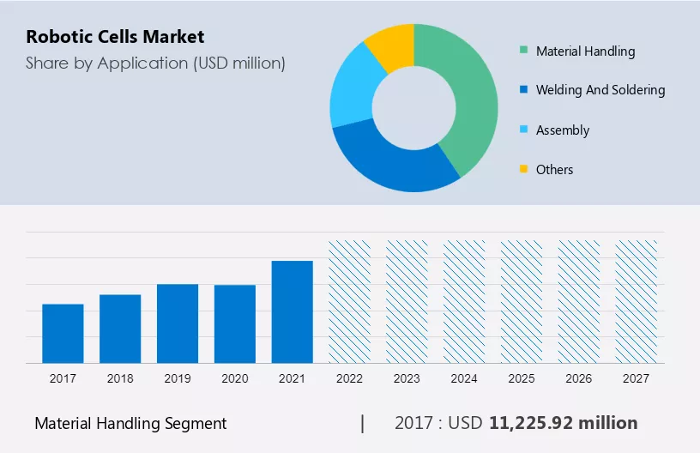Click the 2018 axis label
Viewport: 700px width, 453px height.
120,378
